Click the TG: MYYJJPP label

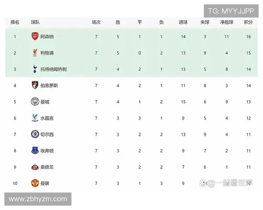[231, 11]
